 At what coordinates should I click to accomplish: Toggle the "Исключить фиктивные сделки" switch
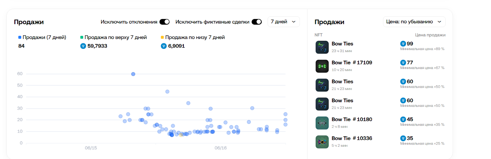point(257,22)
